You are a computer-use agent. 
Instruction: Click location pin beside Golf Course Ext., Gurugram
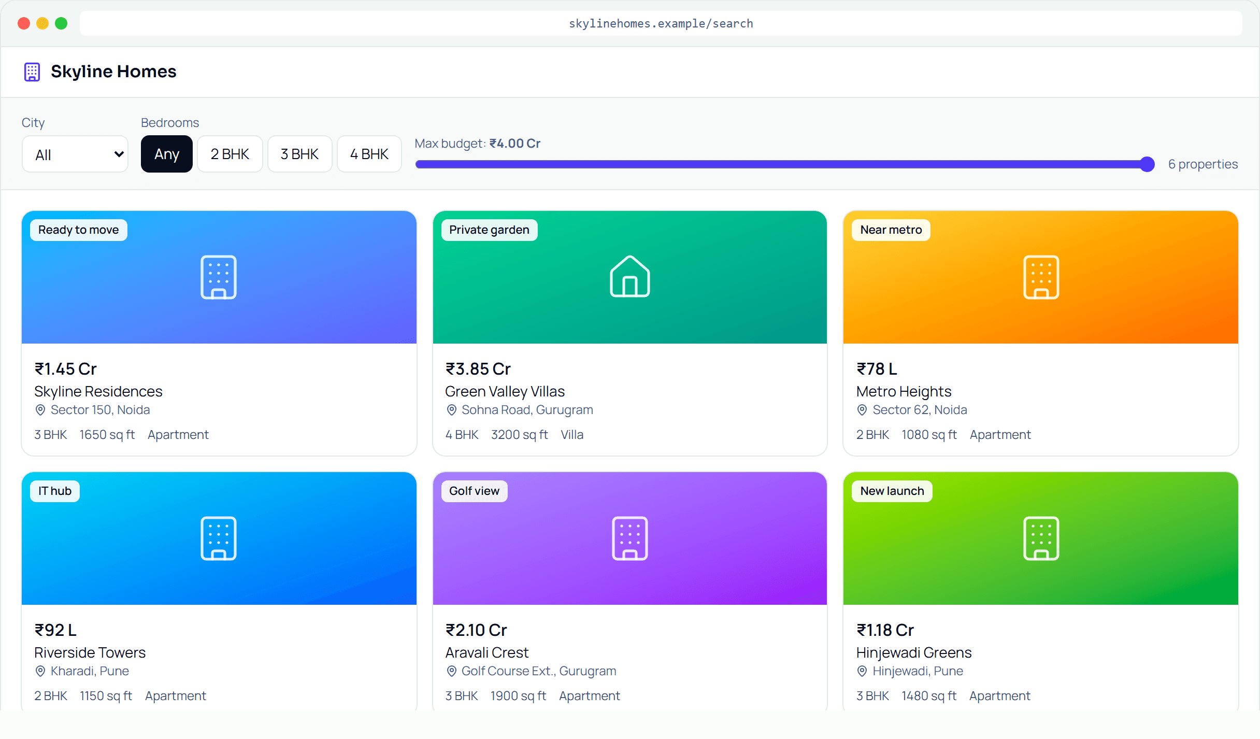451,671
